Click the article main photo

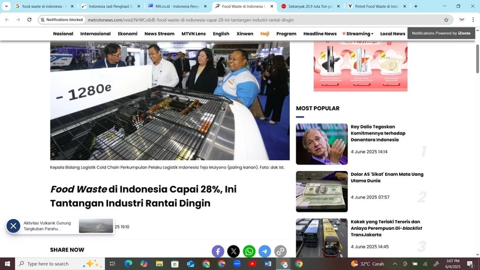tap(170, 101)
